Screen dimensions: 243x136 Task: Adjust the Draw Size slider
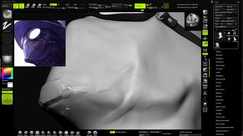pos(99,7)
